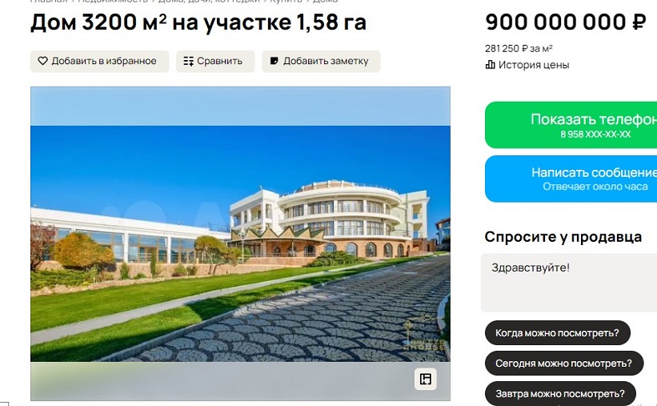Click the heart icon to favorite listing
This screenshot has width=657, height=406.
pos(42,61)
